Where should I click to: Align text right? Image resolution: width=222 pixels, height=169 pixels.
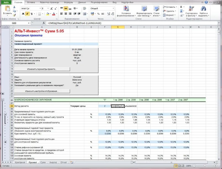point(70,14)
